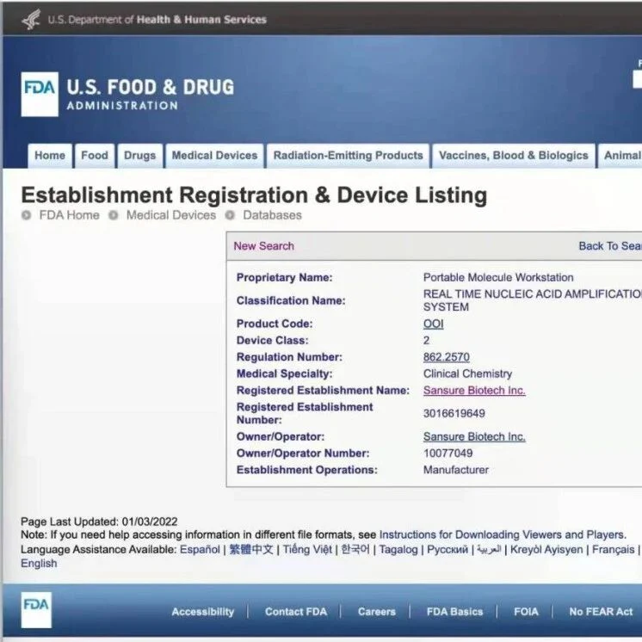The width and height of the screenshot is (642, 642).
Task: Open No FEAR Act footer link
Action: [x=601, y=612]
